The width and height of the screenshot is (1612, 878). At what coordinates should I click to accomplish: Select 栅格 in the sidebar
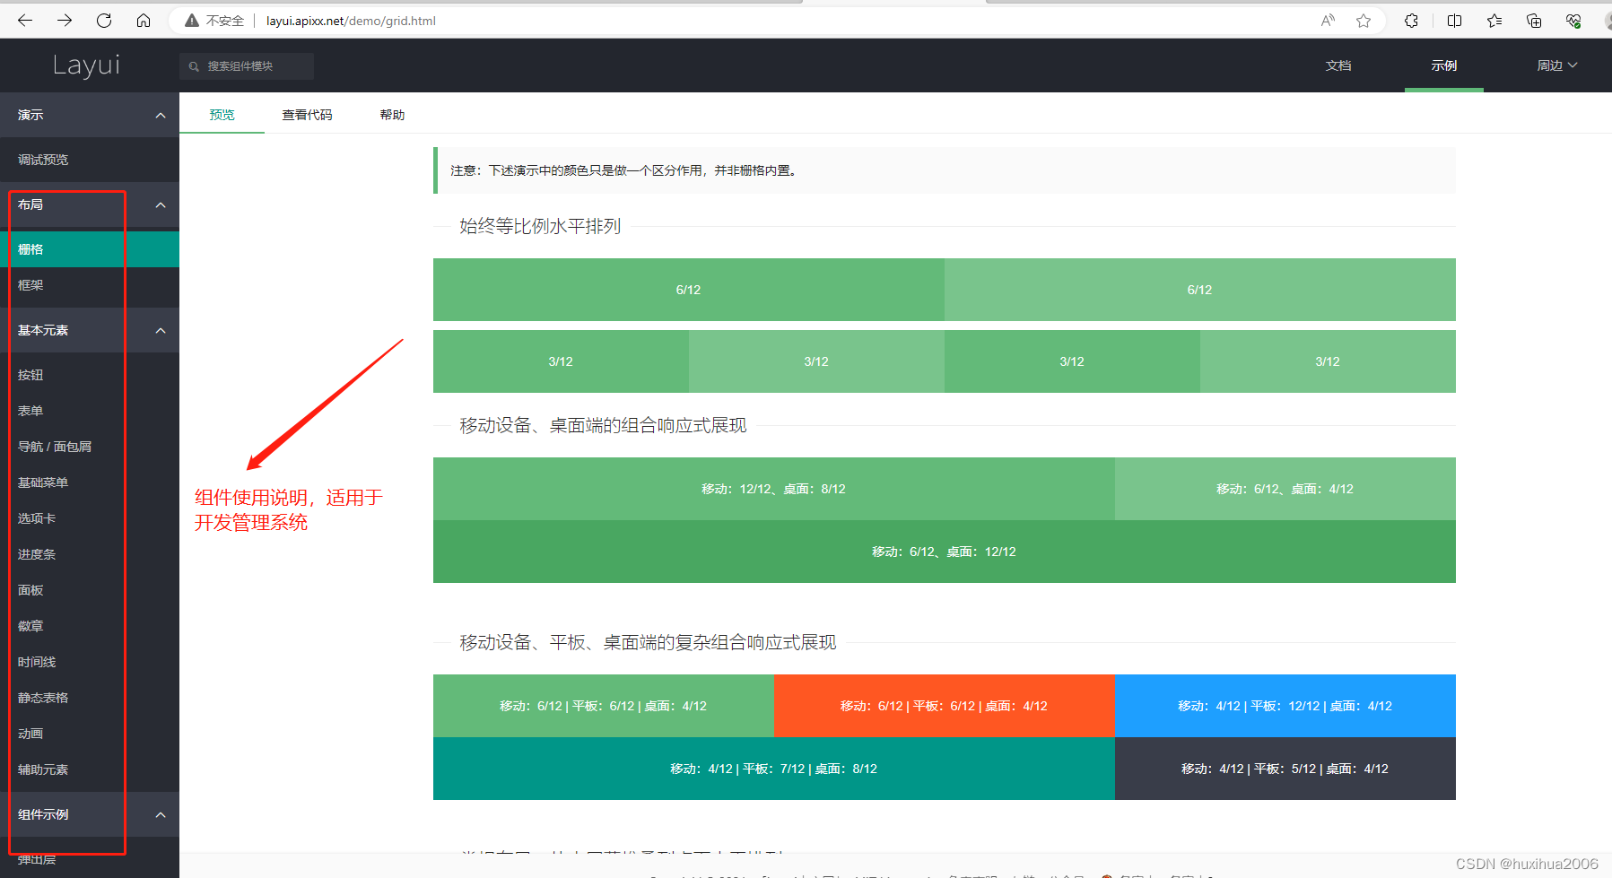tap(90, 249)
